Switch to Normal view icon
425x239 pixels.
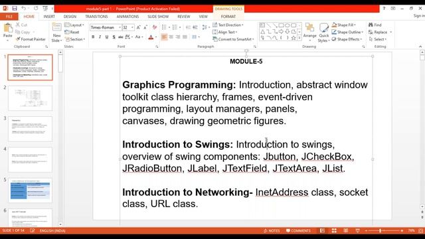(322, 230)
